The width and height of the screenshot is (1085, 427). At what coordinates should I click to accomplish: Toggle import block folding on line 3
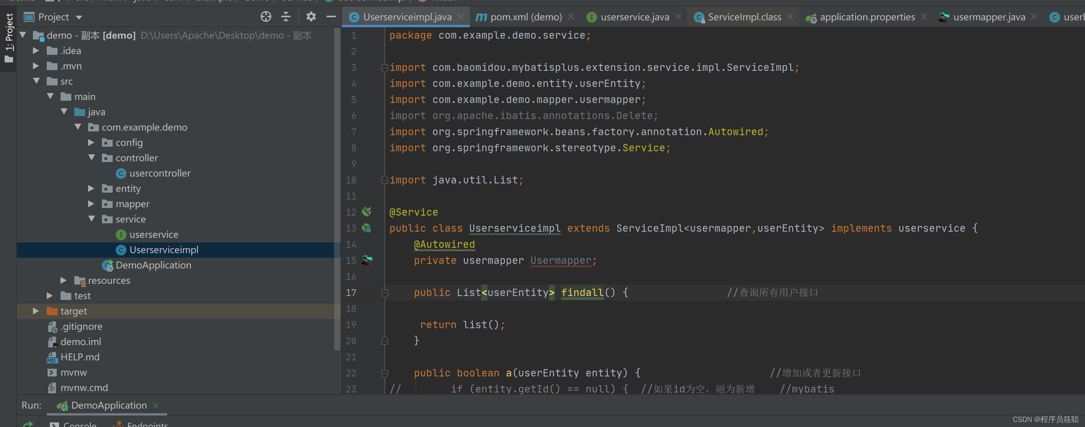click(384, 67)
